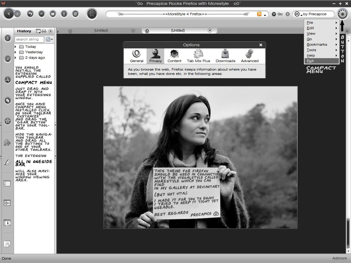351x263 pixels.
Task: Click the Compact Menu gear button
Action: [x=342, y=14]
